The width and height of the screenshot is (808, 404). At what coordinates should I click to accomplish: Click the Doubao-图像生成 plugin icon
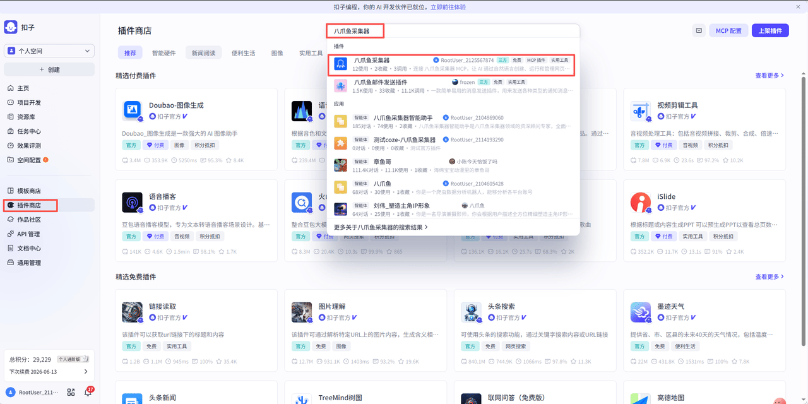tap(132, 110)
